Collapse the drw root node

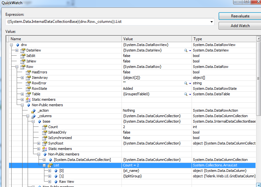pyautogui.click(x=11, y=45)
